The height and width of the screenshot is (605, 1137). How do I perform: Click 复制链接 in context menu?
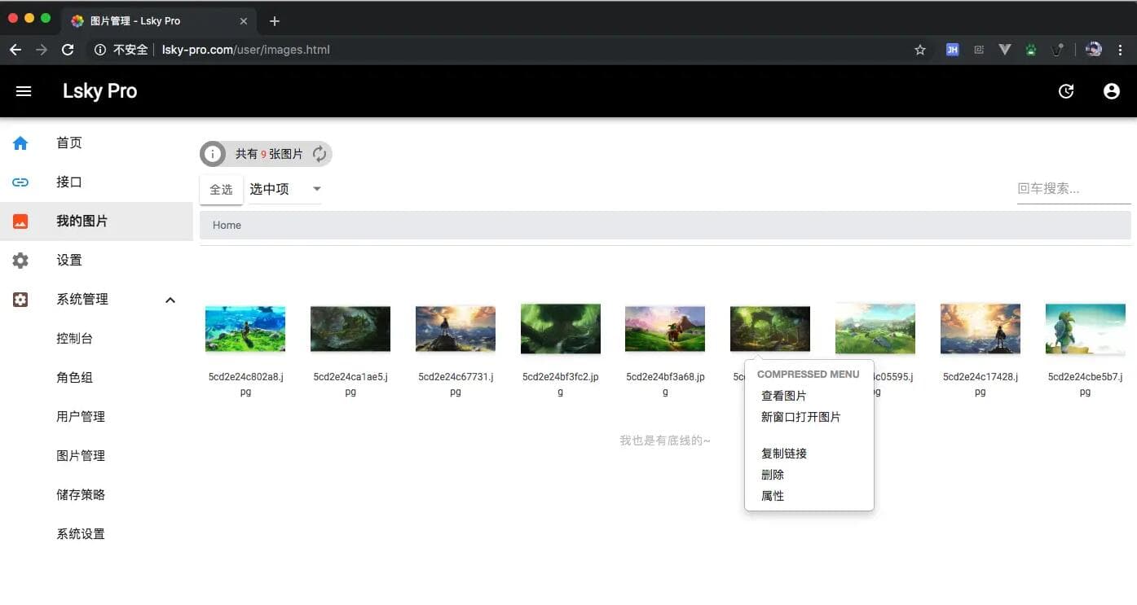click(784, 454)
